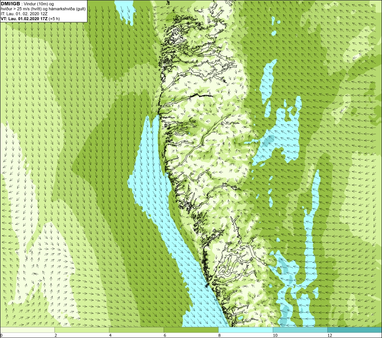Viewport: 382px width, 338px height.
Task: Click the '12' tick label on the scale
Action: [x=330, y=336]
